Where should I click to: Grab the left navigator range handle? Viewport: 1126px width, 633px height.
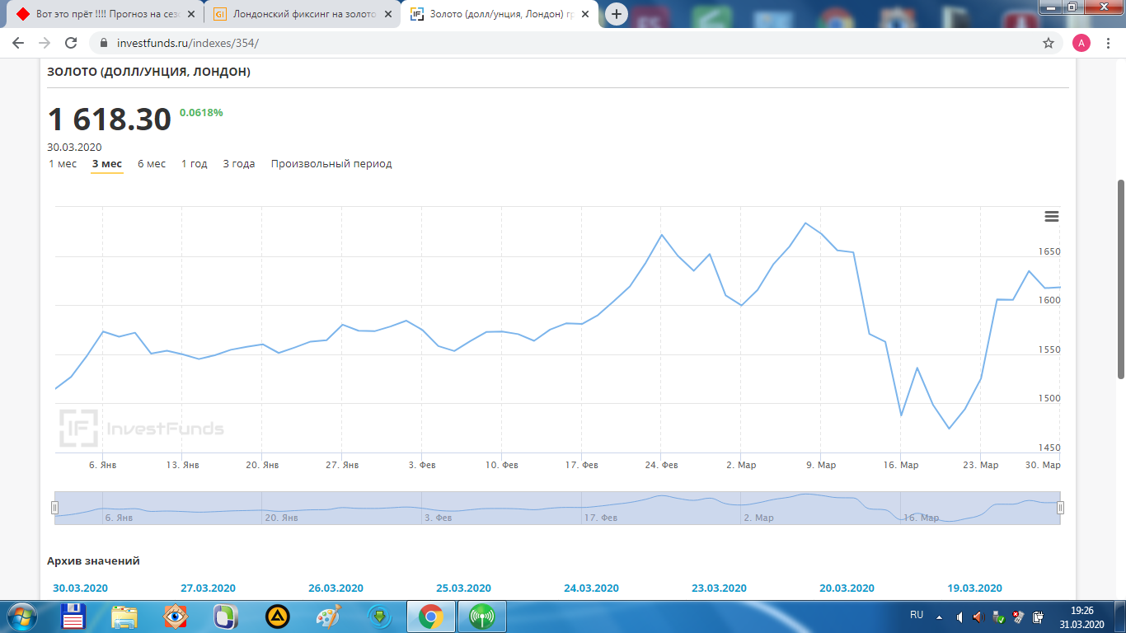point(55,508)
